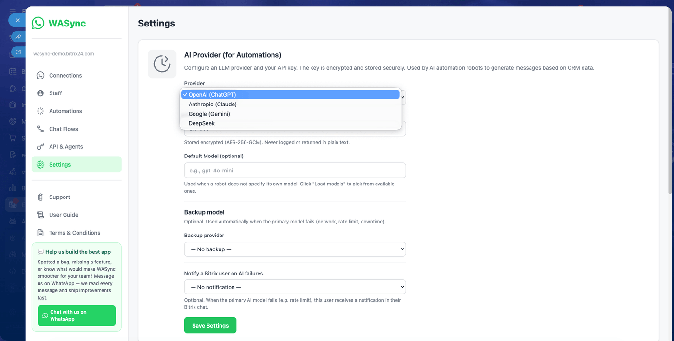The width and height of the screenshot is (674, 341).
Task: Open the Automations menu item
Action: (x=77, y=111)
